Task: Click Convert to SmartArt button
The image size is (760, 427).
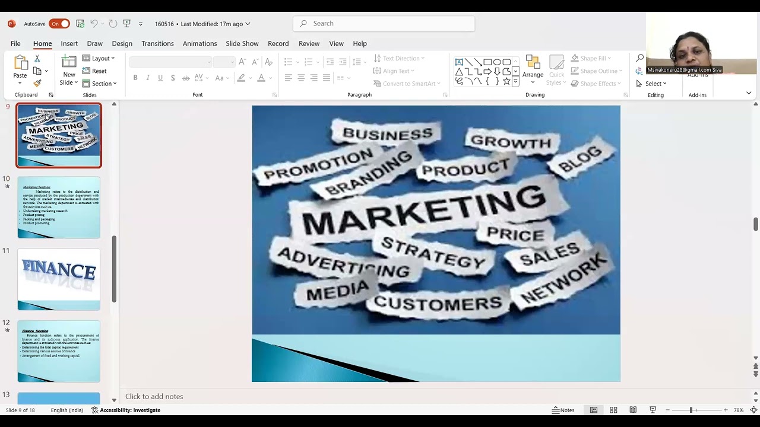Action: click(x=407, y=84)
